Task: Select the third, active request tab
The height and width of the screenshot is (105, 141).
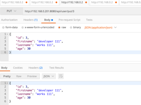Action: (74, 2)
